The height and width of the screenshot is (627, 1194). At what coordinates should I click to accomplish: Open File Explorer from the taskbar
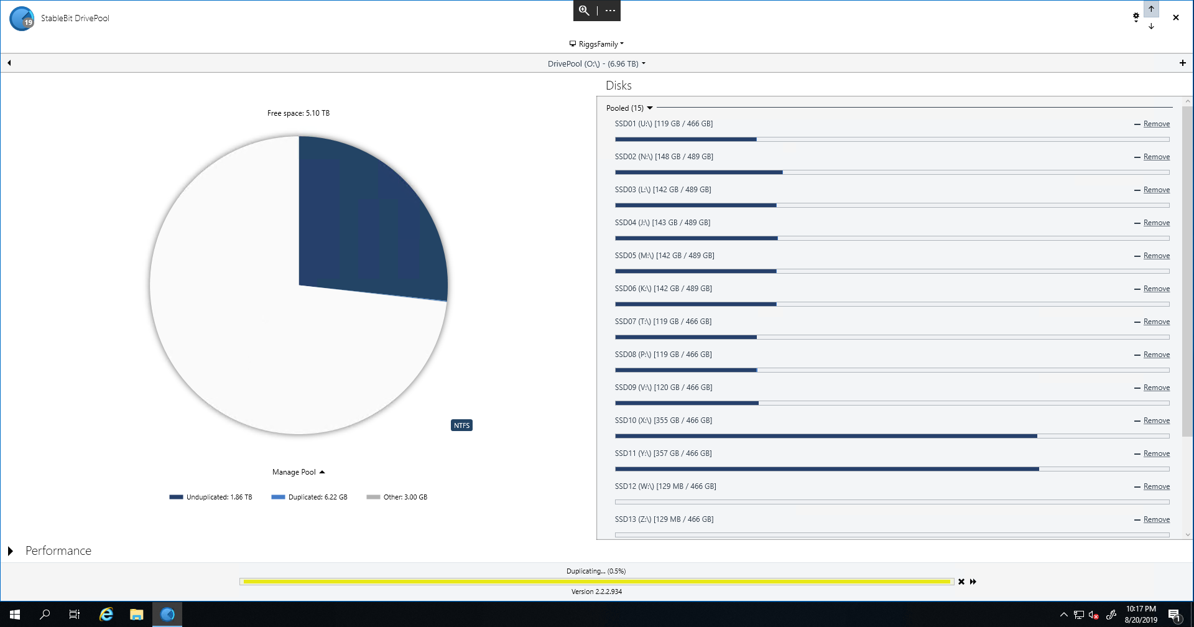tap(136, 615)
